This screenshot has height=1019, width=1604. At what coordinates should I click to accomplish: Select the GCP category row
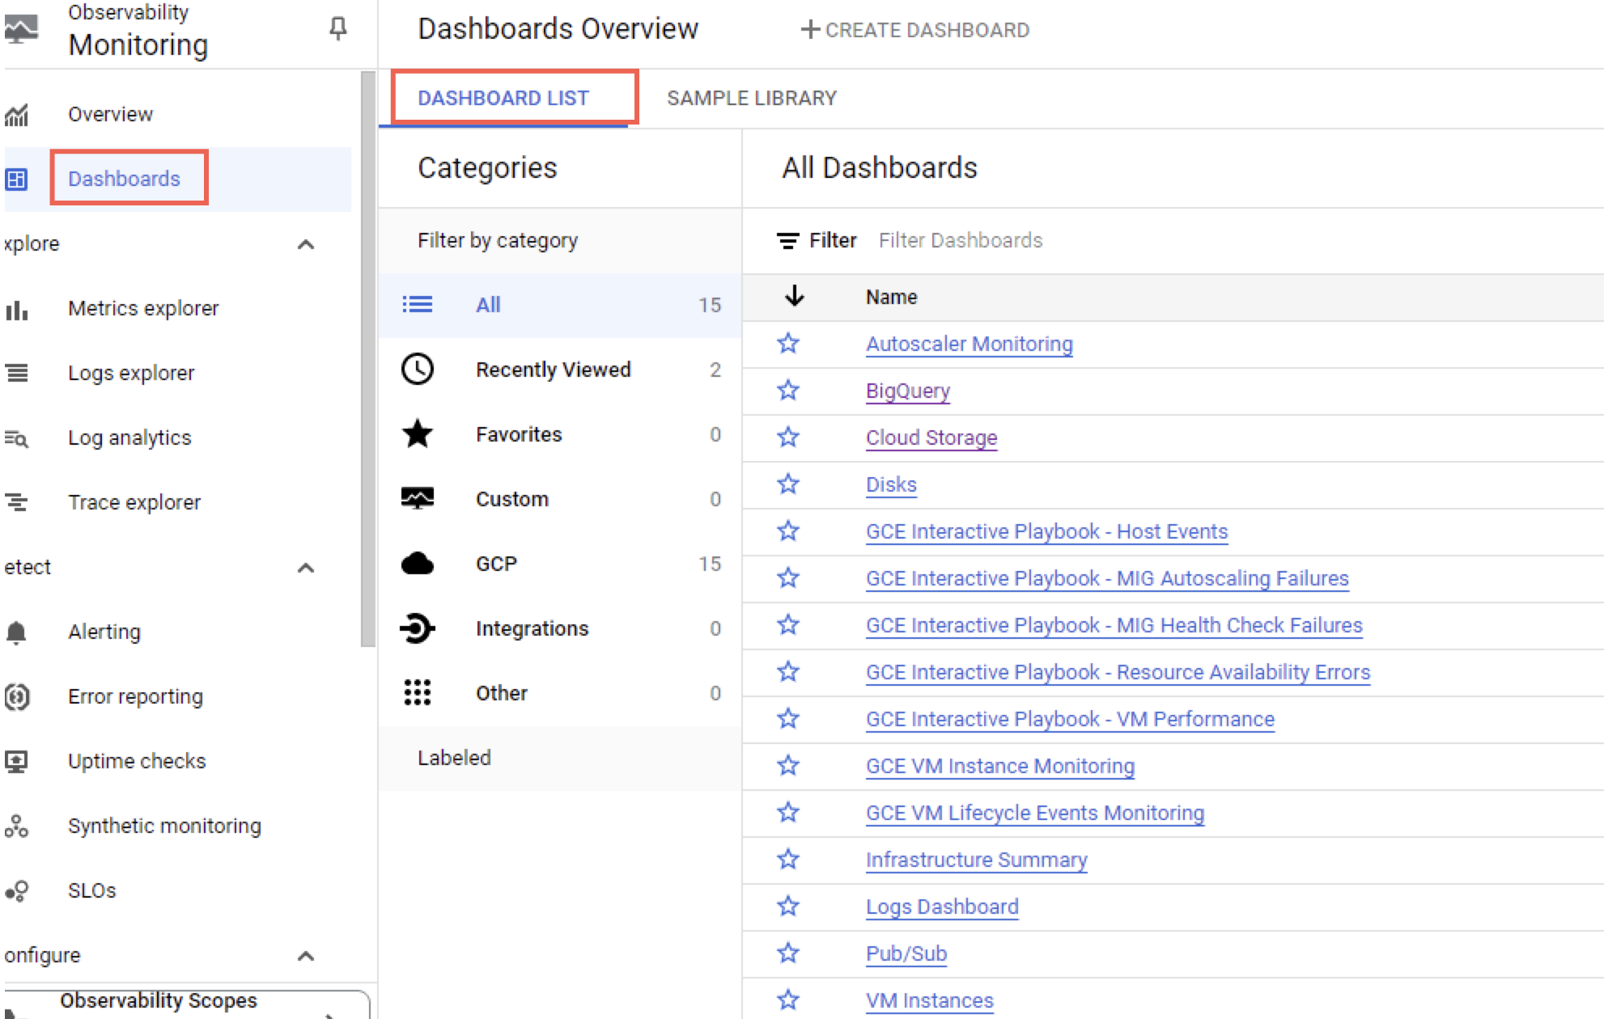point(560,564)
